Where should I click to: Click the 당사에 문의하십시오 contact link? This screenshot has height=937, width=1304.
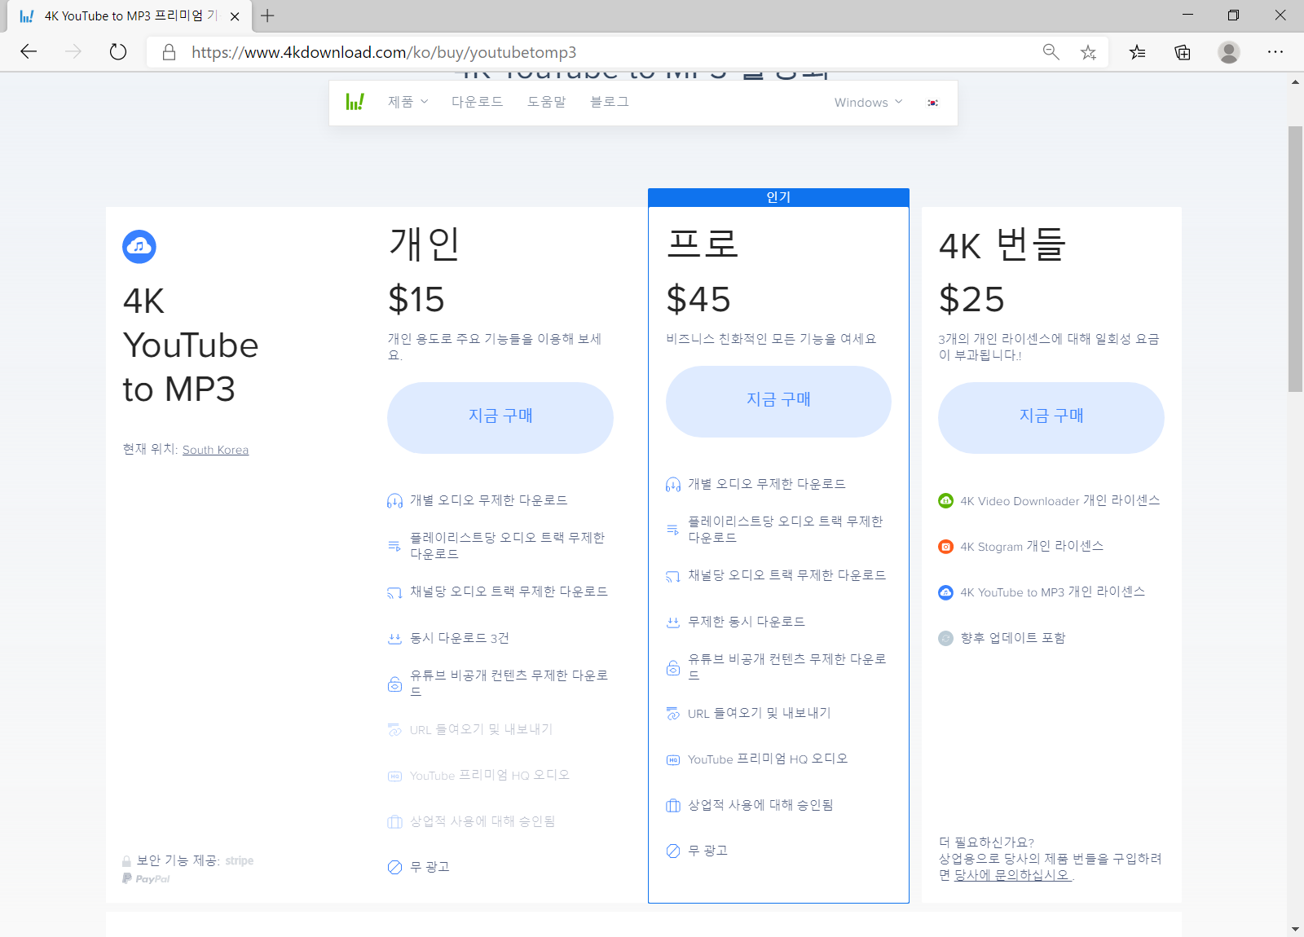pos(1012,875)
